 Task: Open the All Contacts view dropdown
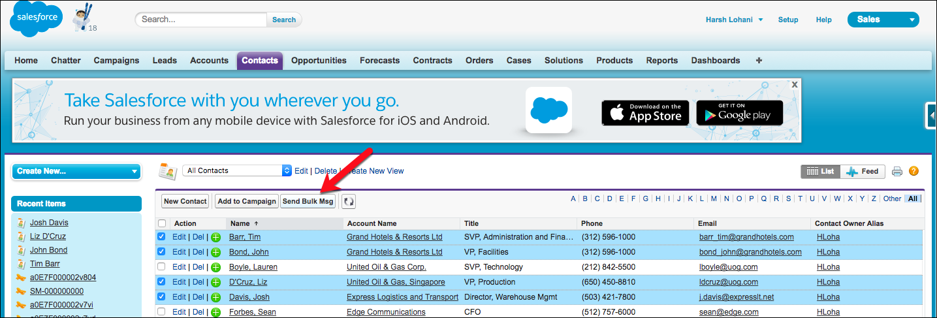237,170
